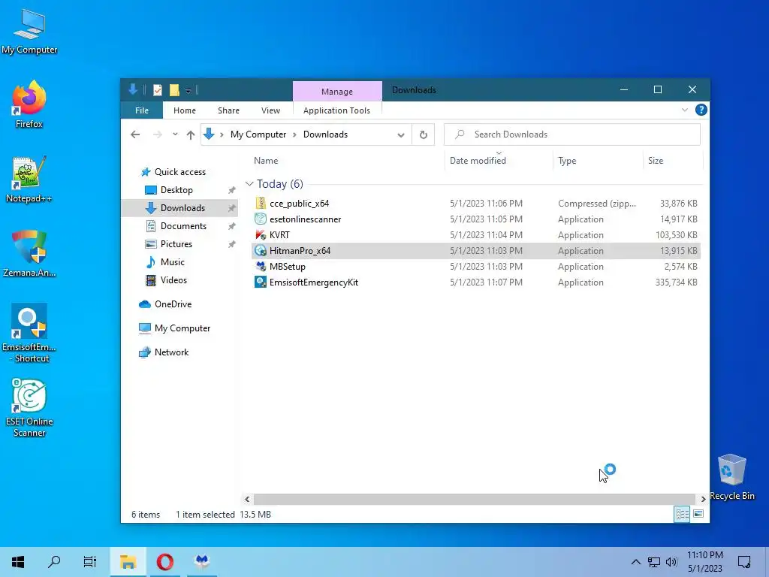Open Music in navigation pane
Viewport: 769px width, 577px height.
click(x=172, y=262)
